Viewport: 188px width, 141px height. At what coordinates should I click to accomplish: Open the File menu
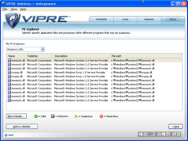point(5,9)
